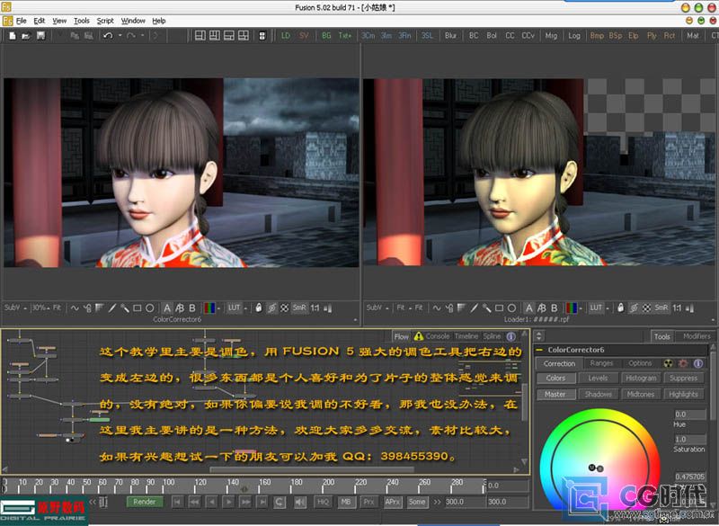Switch to the Timeline tab
719x526 pixels.
(x=466, y=336)
